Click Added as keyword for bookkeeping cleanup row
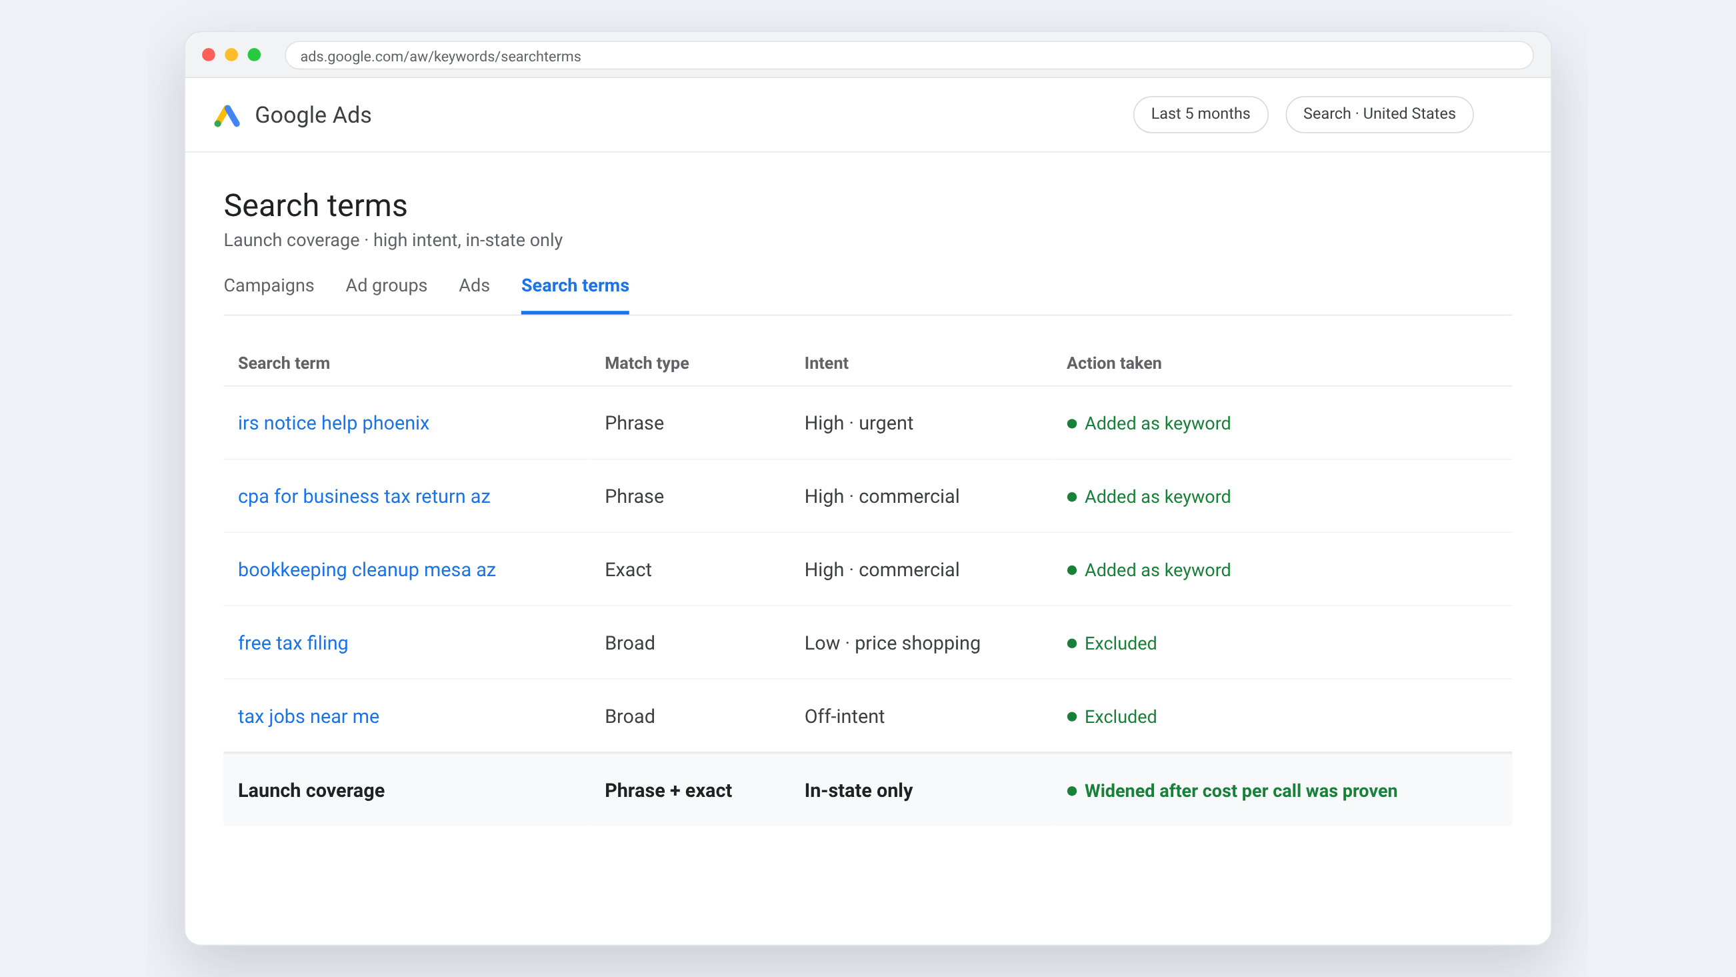Screen dimensions: 1736x977 click(x=1149, y=570)
